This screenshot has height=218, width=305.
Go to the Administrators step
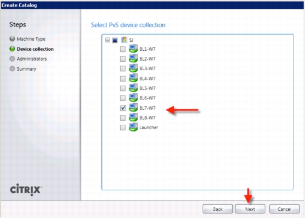(x=32, y=59)
